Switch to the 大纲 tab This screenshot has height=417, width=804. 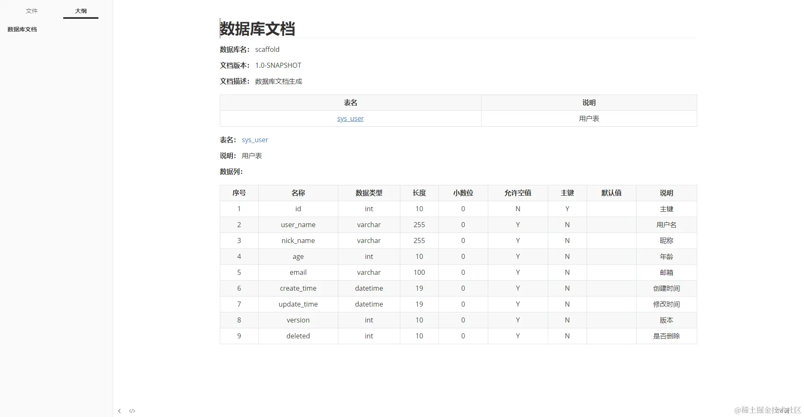click(81, 11)
